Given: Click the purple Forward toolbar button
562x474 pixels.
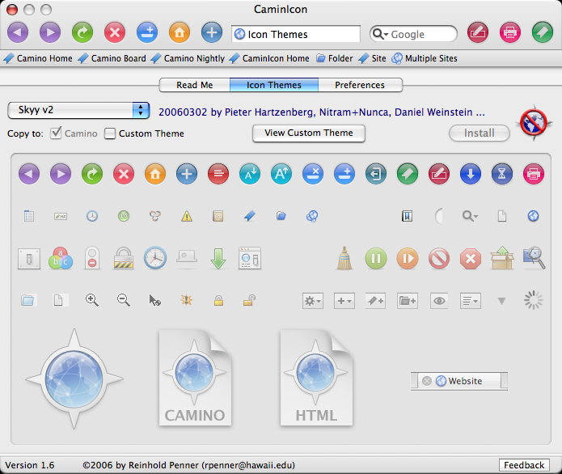Looking at the screenshot, I should 50,32.
